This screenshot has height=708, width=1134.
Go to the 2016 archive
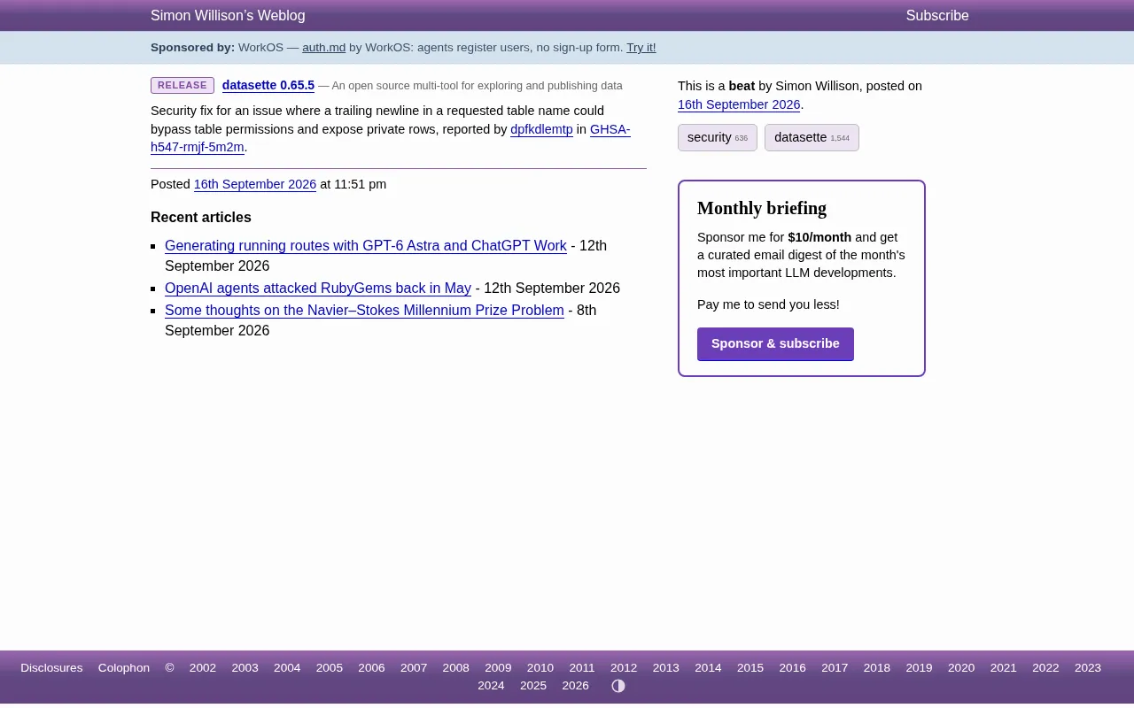[792, 668]
